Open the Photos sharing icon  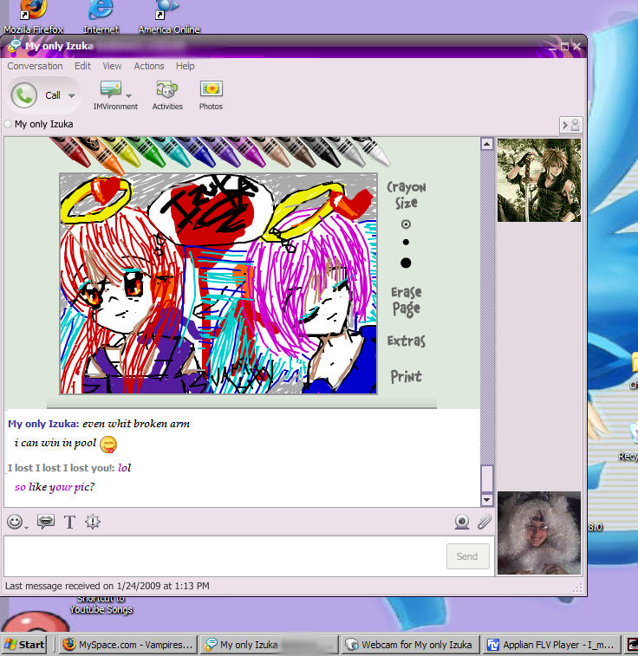tap(211, 89)
